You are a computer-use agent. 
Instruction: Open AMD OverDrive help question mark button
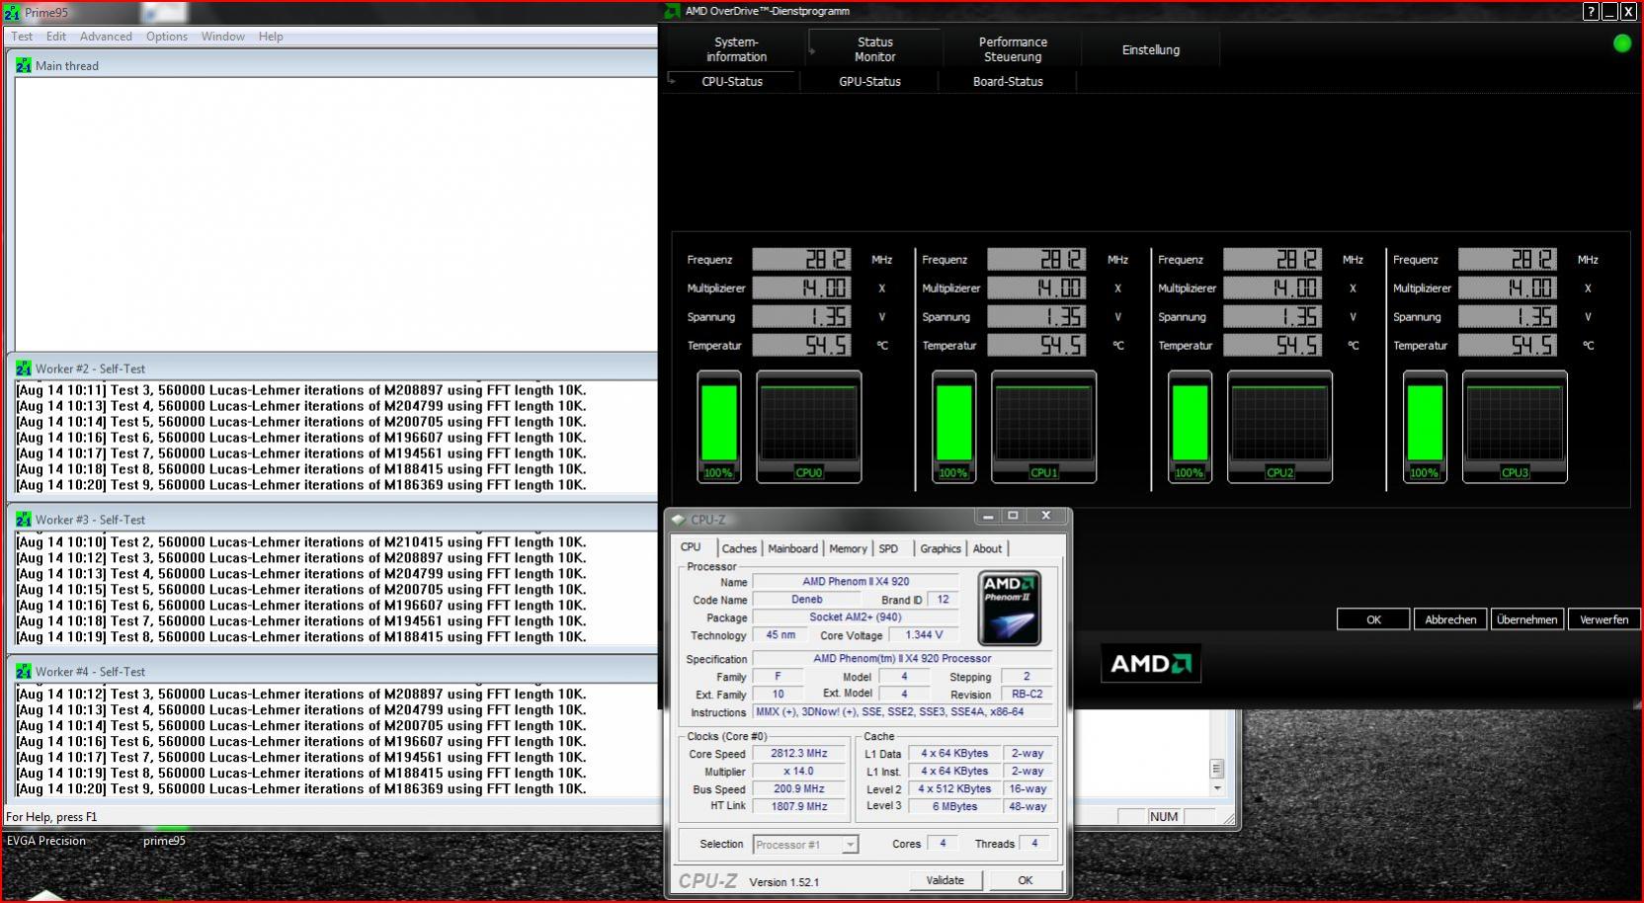1591,12
